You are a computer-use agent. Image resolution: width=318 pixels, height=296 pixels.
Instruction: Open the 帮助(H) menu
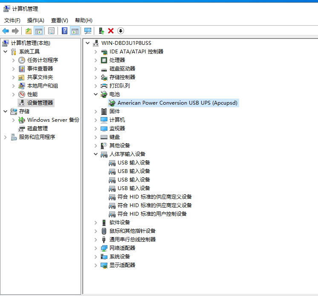point(84,21)
